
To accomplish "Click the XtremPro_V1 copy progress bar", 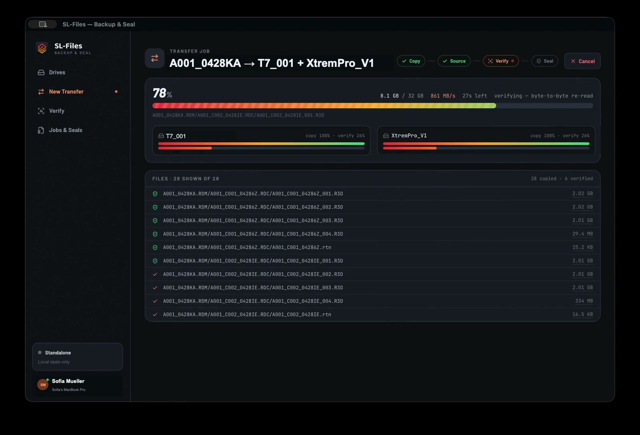I will [x=486, y=143].
